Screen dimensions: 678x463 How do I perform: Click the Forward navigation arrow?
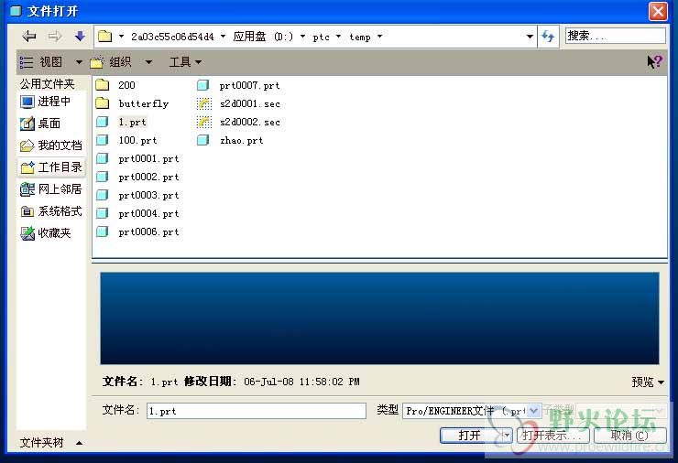coord(54,37)
